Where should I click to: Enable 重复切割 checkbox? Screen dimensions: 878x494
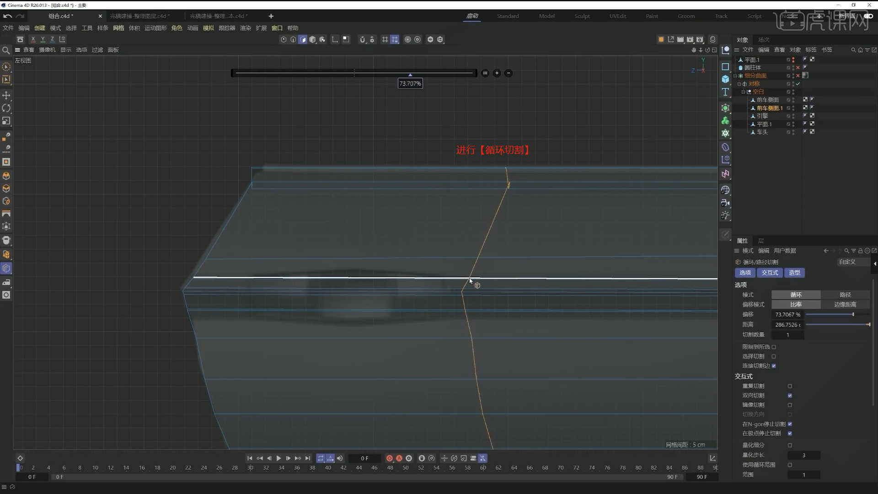click(790, 386)
